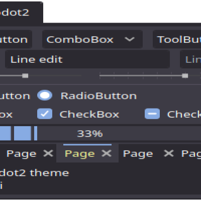Click the second Line edit field at right
201x201 pixels.
tap(190, 59)
